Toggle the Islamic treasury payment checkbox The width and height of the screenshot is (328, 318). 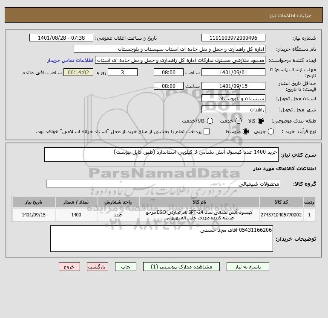pos(207,131)
